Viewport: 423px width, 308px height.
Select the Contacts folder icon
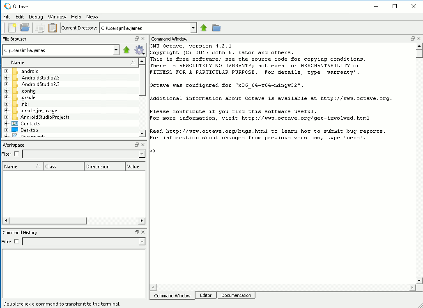[15, 123]
